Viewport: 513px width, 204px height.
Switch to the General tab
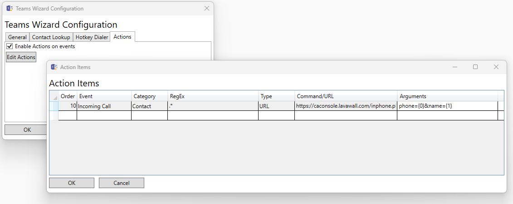[17, 37]
